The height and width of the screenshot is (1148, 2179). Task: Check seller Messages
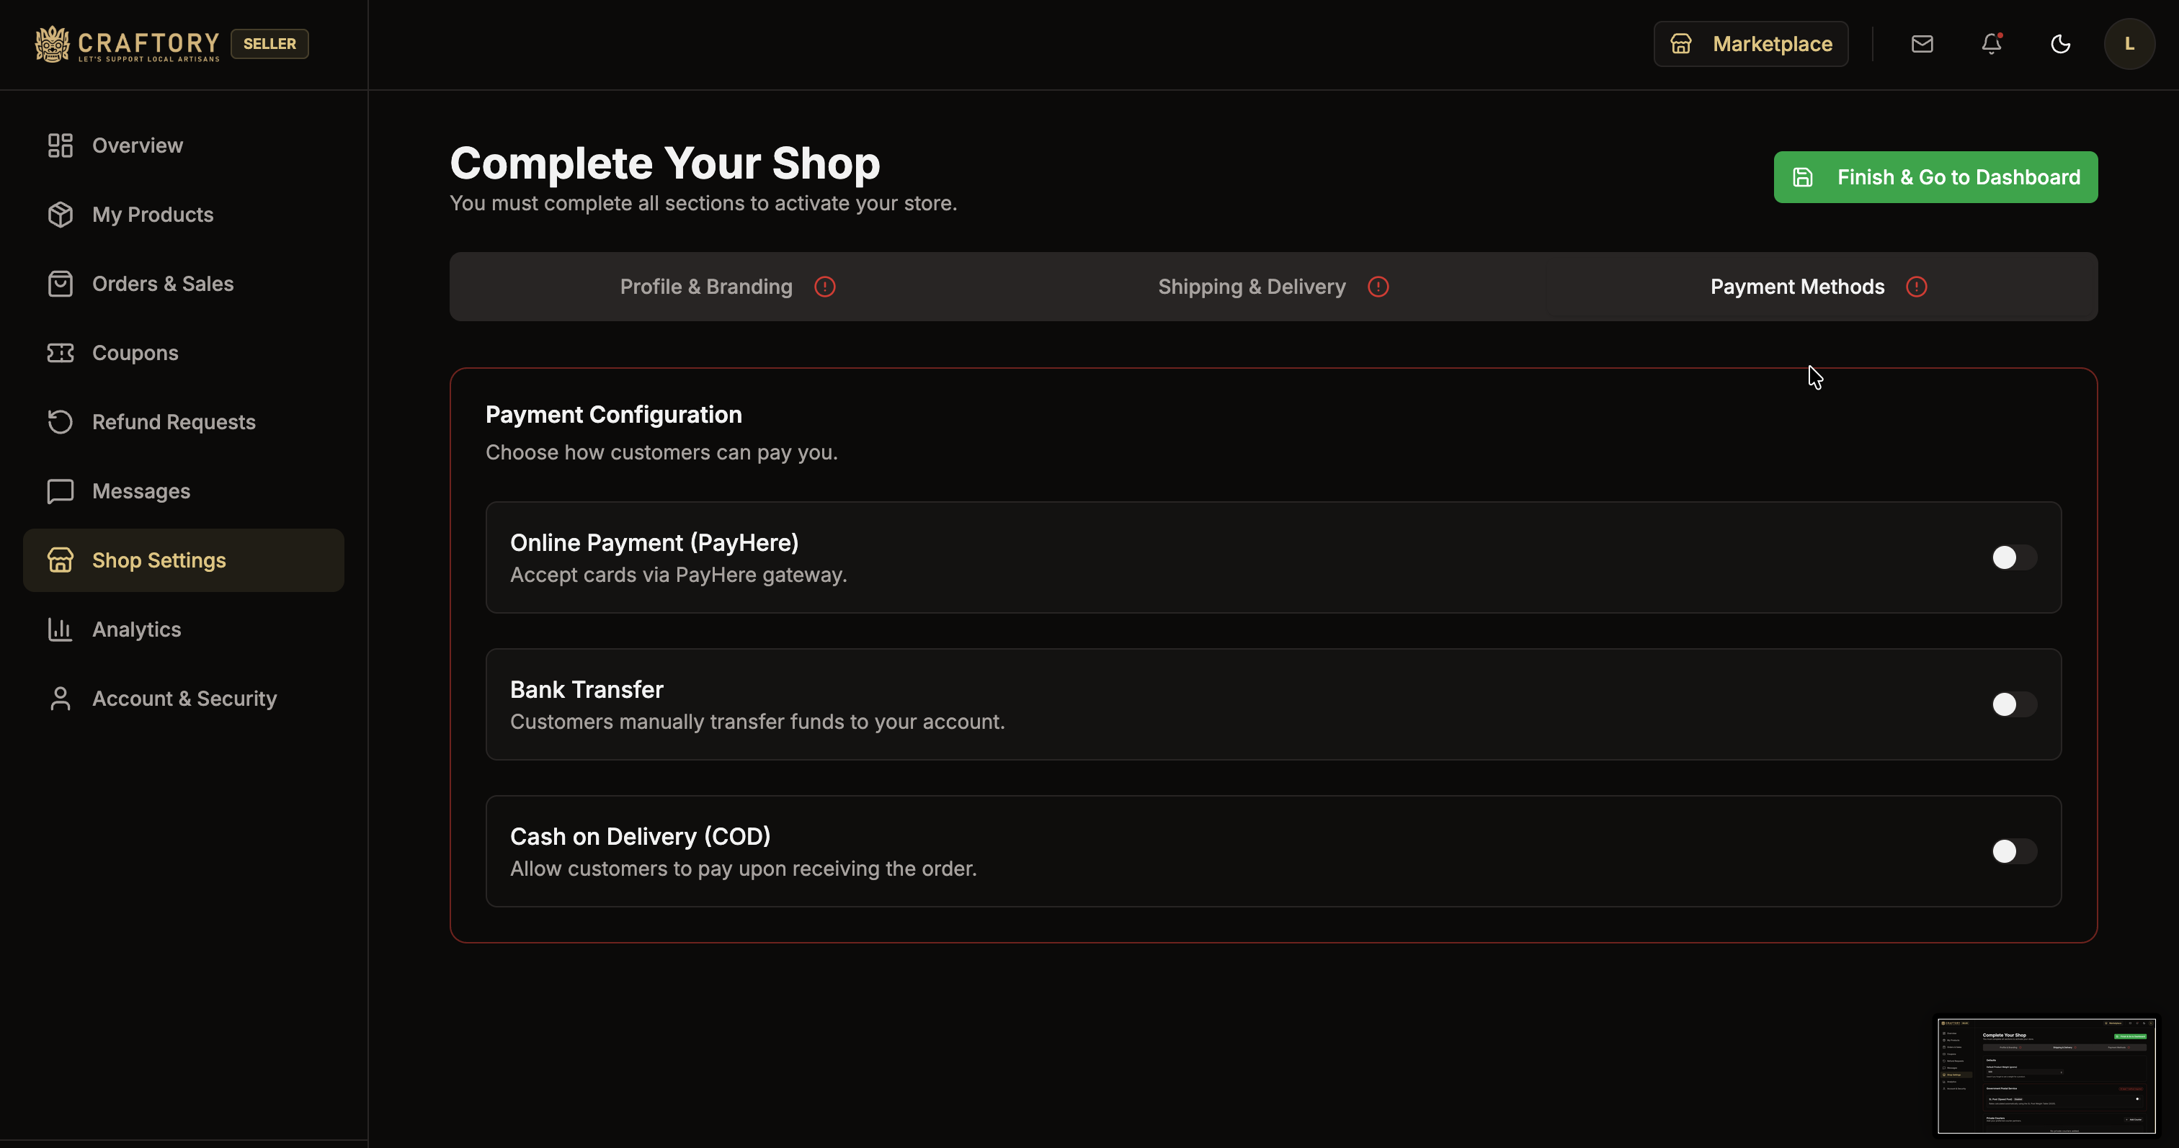(141, 490)
